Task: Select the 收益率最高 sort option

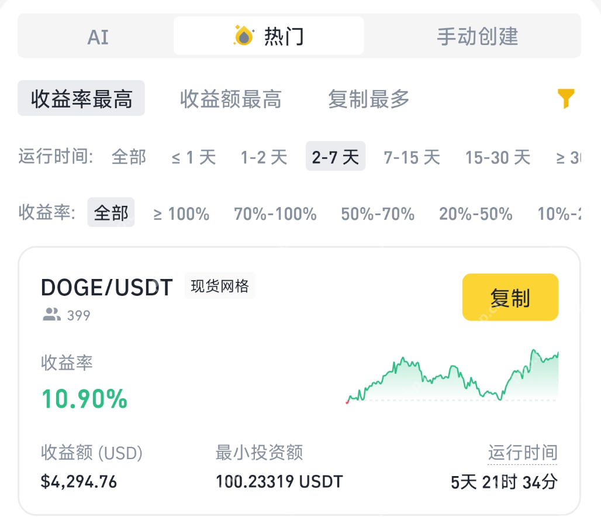Action: point(81,98)
